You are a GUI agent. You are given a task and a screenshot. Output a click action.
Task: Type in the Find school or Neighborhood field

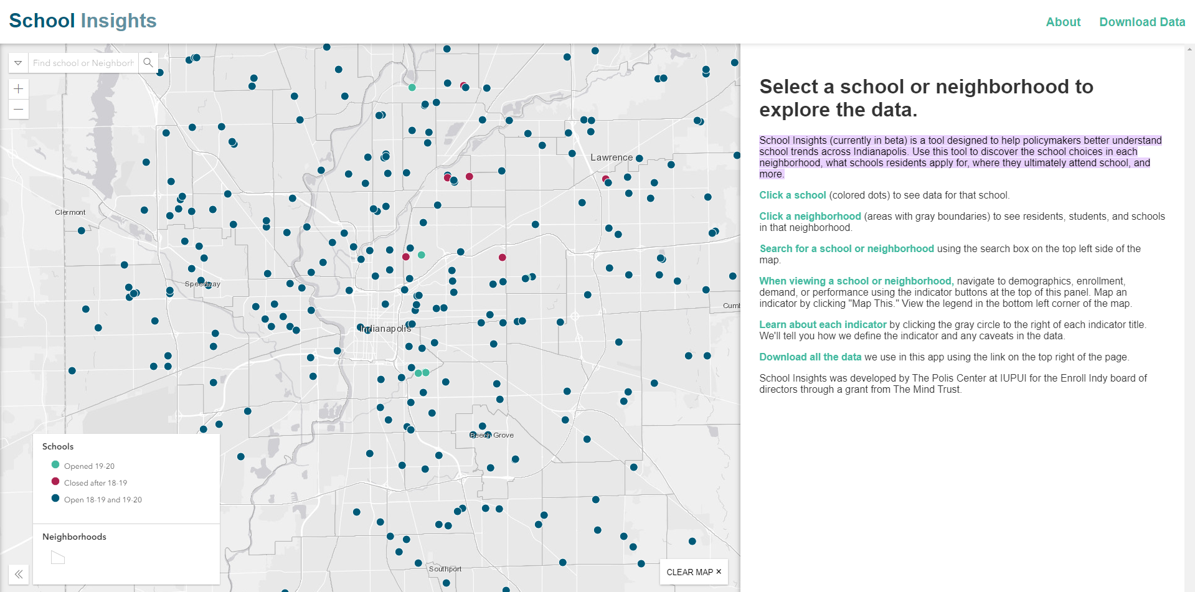(83, 63)
